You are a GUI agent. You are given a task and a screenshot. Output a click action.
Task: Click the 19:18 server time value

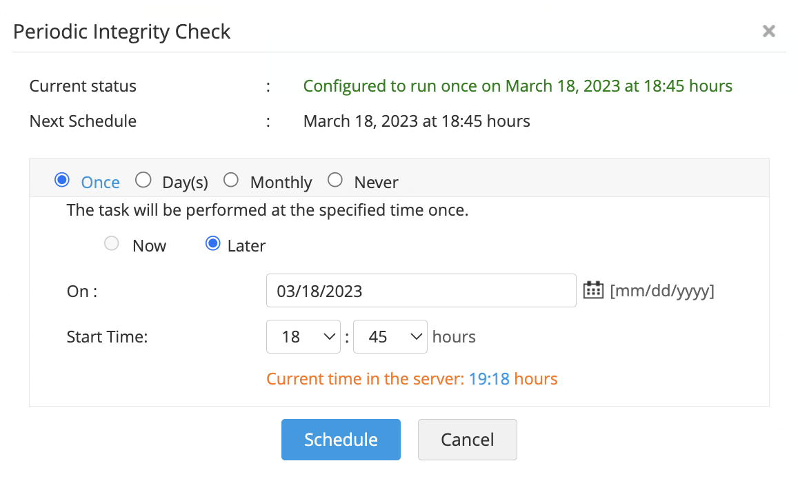point(489,379)
